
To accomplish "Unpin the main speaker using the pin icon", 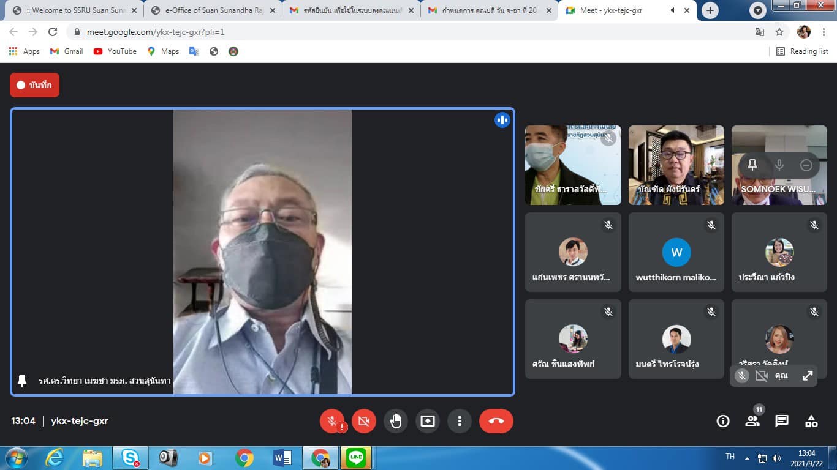I will tap(22, 381).
